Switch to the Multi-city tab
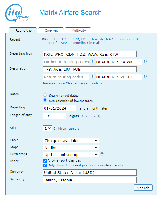Image resolution: width=161 pixels, height=199 pixels. [x=78, y=30]
